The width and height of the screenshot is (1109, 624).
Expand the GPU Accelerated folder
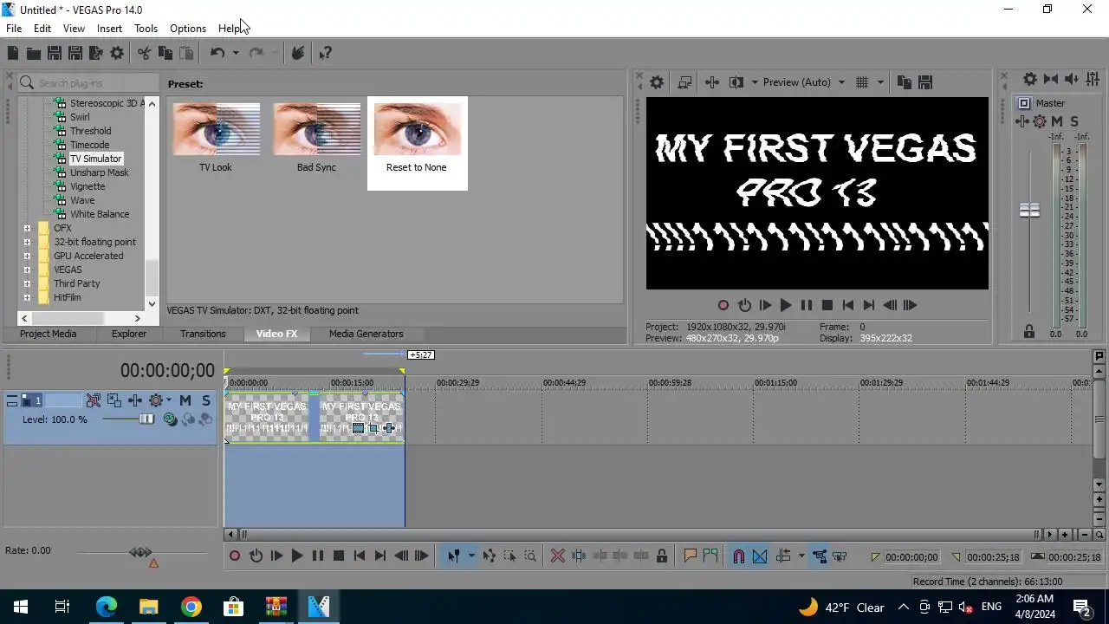[27, 257]
